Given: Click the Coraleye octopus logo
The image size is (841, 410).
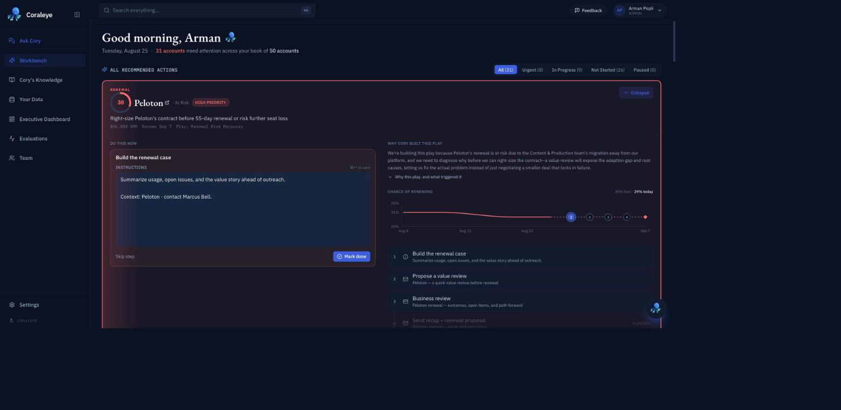Looking at the screenshot, I should [15, 15].
